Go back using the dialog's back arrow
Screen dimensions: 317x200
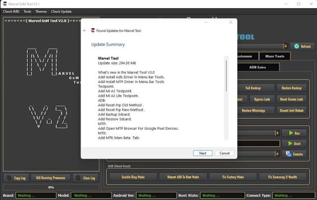[x=85, y=31]
